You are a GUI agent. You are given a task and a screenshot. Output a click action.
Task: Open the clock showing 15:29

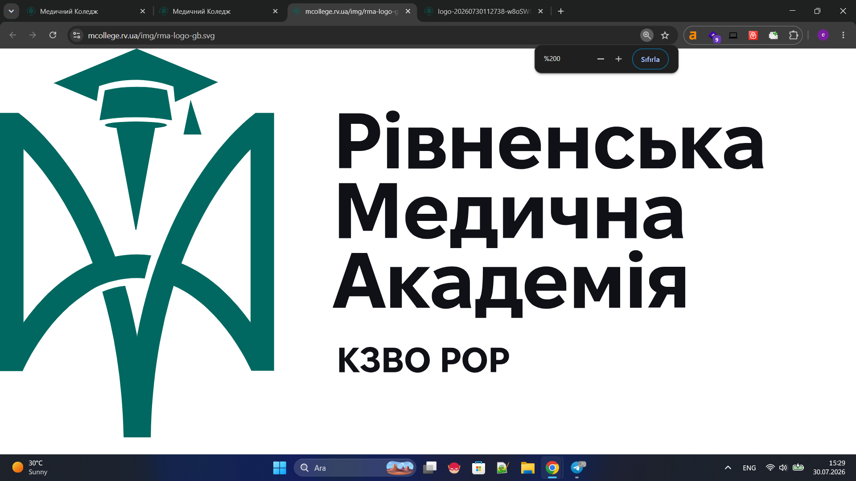click(829, 468)
